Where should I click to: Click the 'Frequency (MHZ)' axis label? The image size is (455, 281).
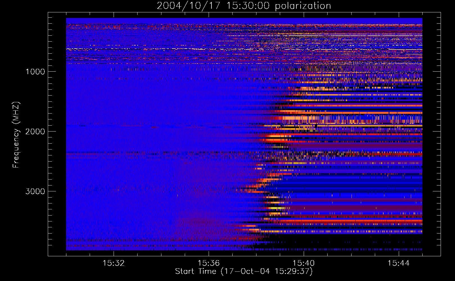[16, 135]
